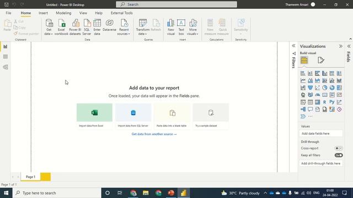Viewport: 353px width, 198px height.
Task: Insert a New visual from ribbon
Action: tap(171, 27)
